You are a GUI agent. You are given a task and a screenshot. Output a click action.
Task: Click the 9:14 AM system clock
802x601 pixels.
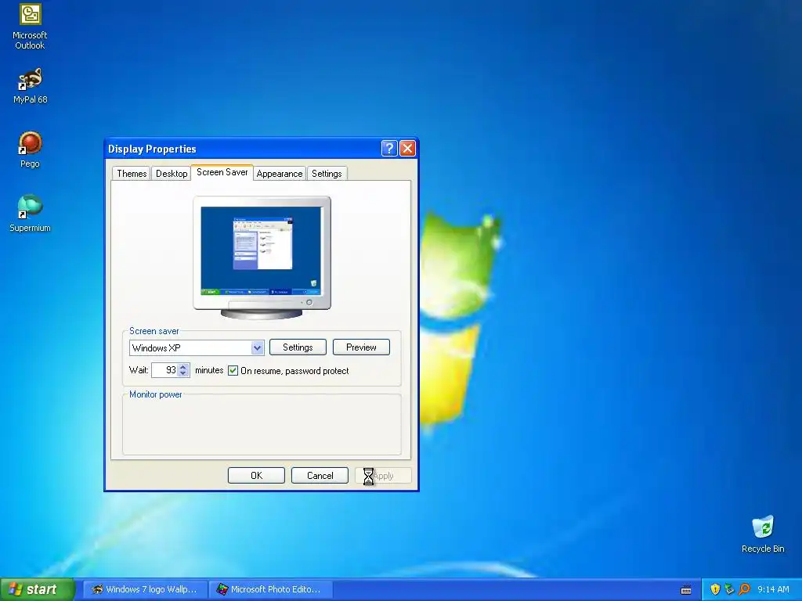coord(773,589)
